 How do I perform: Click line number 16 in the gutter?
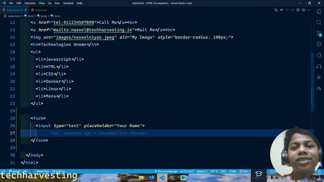pyautogui.click(x=12, y=52)
